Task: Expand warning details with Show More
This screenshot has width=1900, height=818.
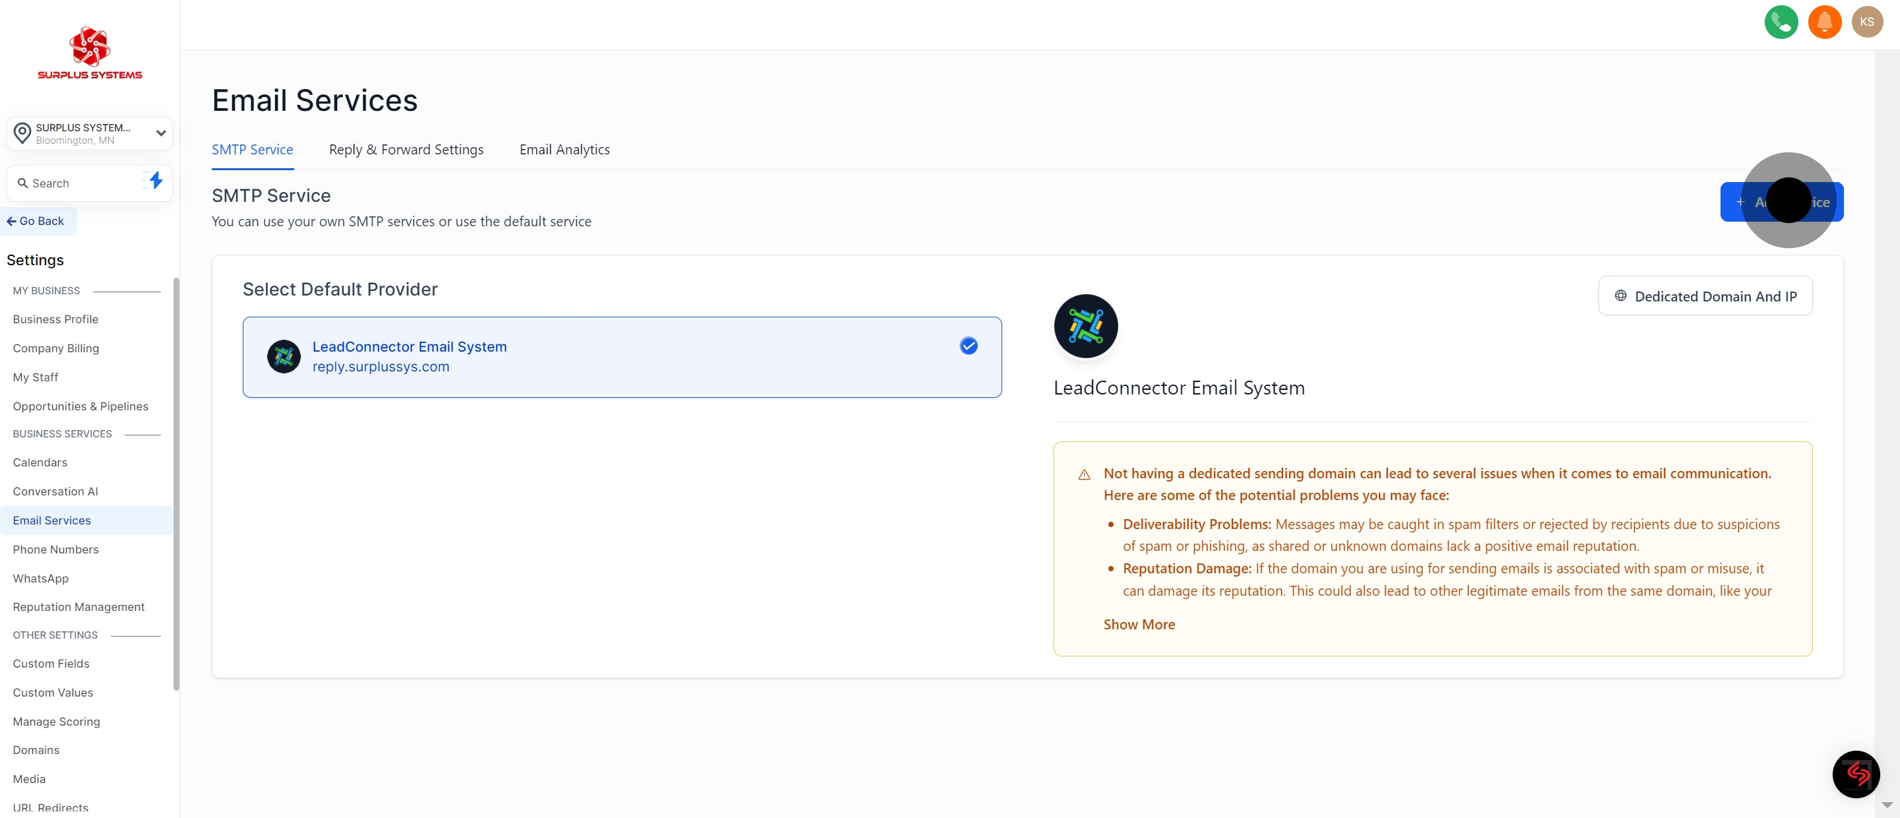Action: coord(1139,624)
